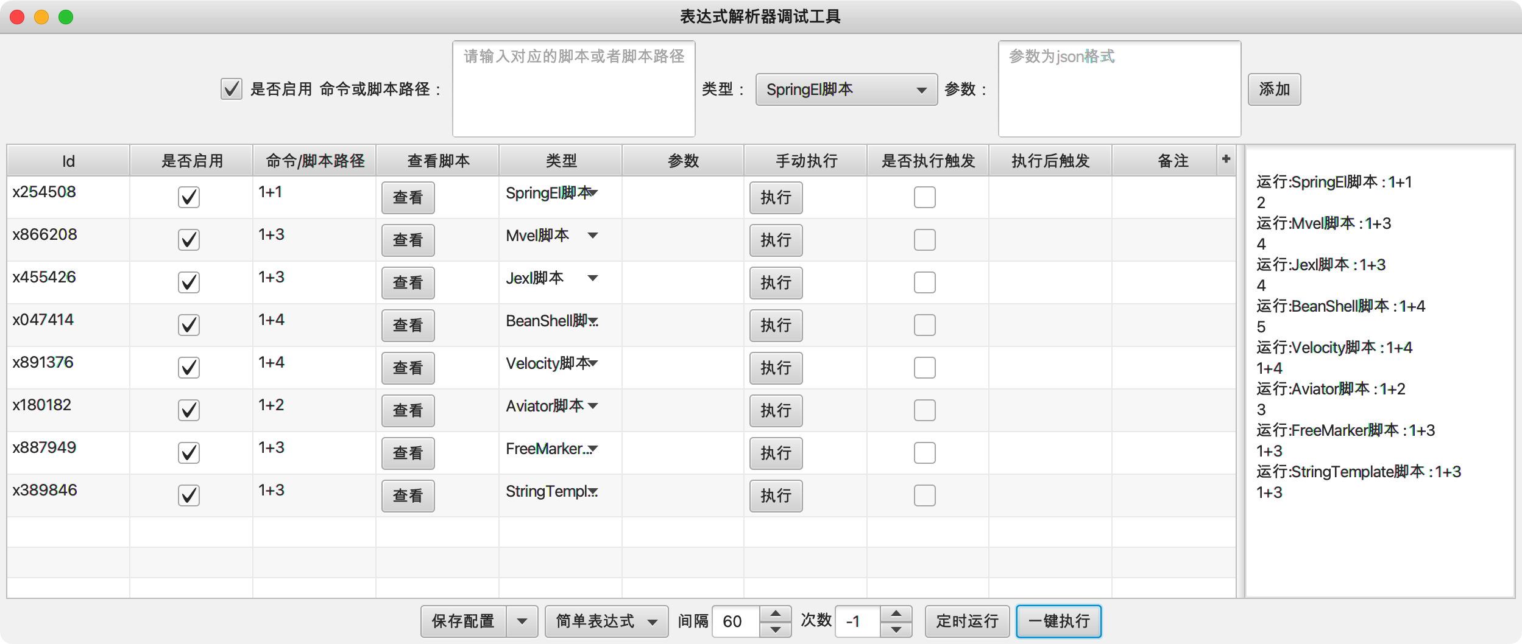Select cell x254508 in Id column
This screenshot has width=1522, height=644.
pyautogui.click(x=68, y=197)
